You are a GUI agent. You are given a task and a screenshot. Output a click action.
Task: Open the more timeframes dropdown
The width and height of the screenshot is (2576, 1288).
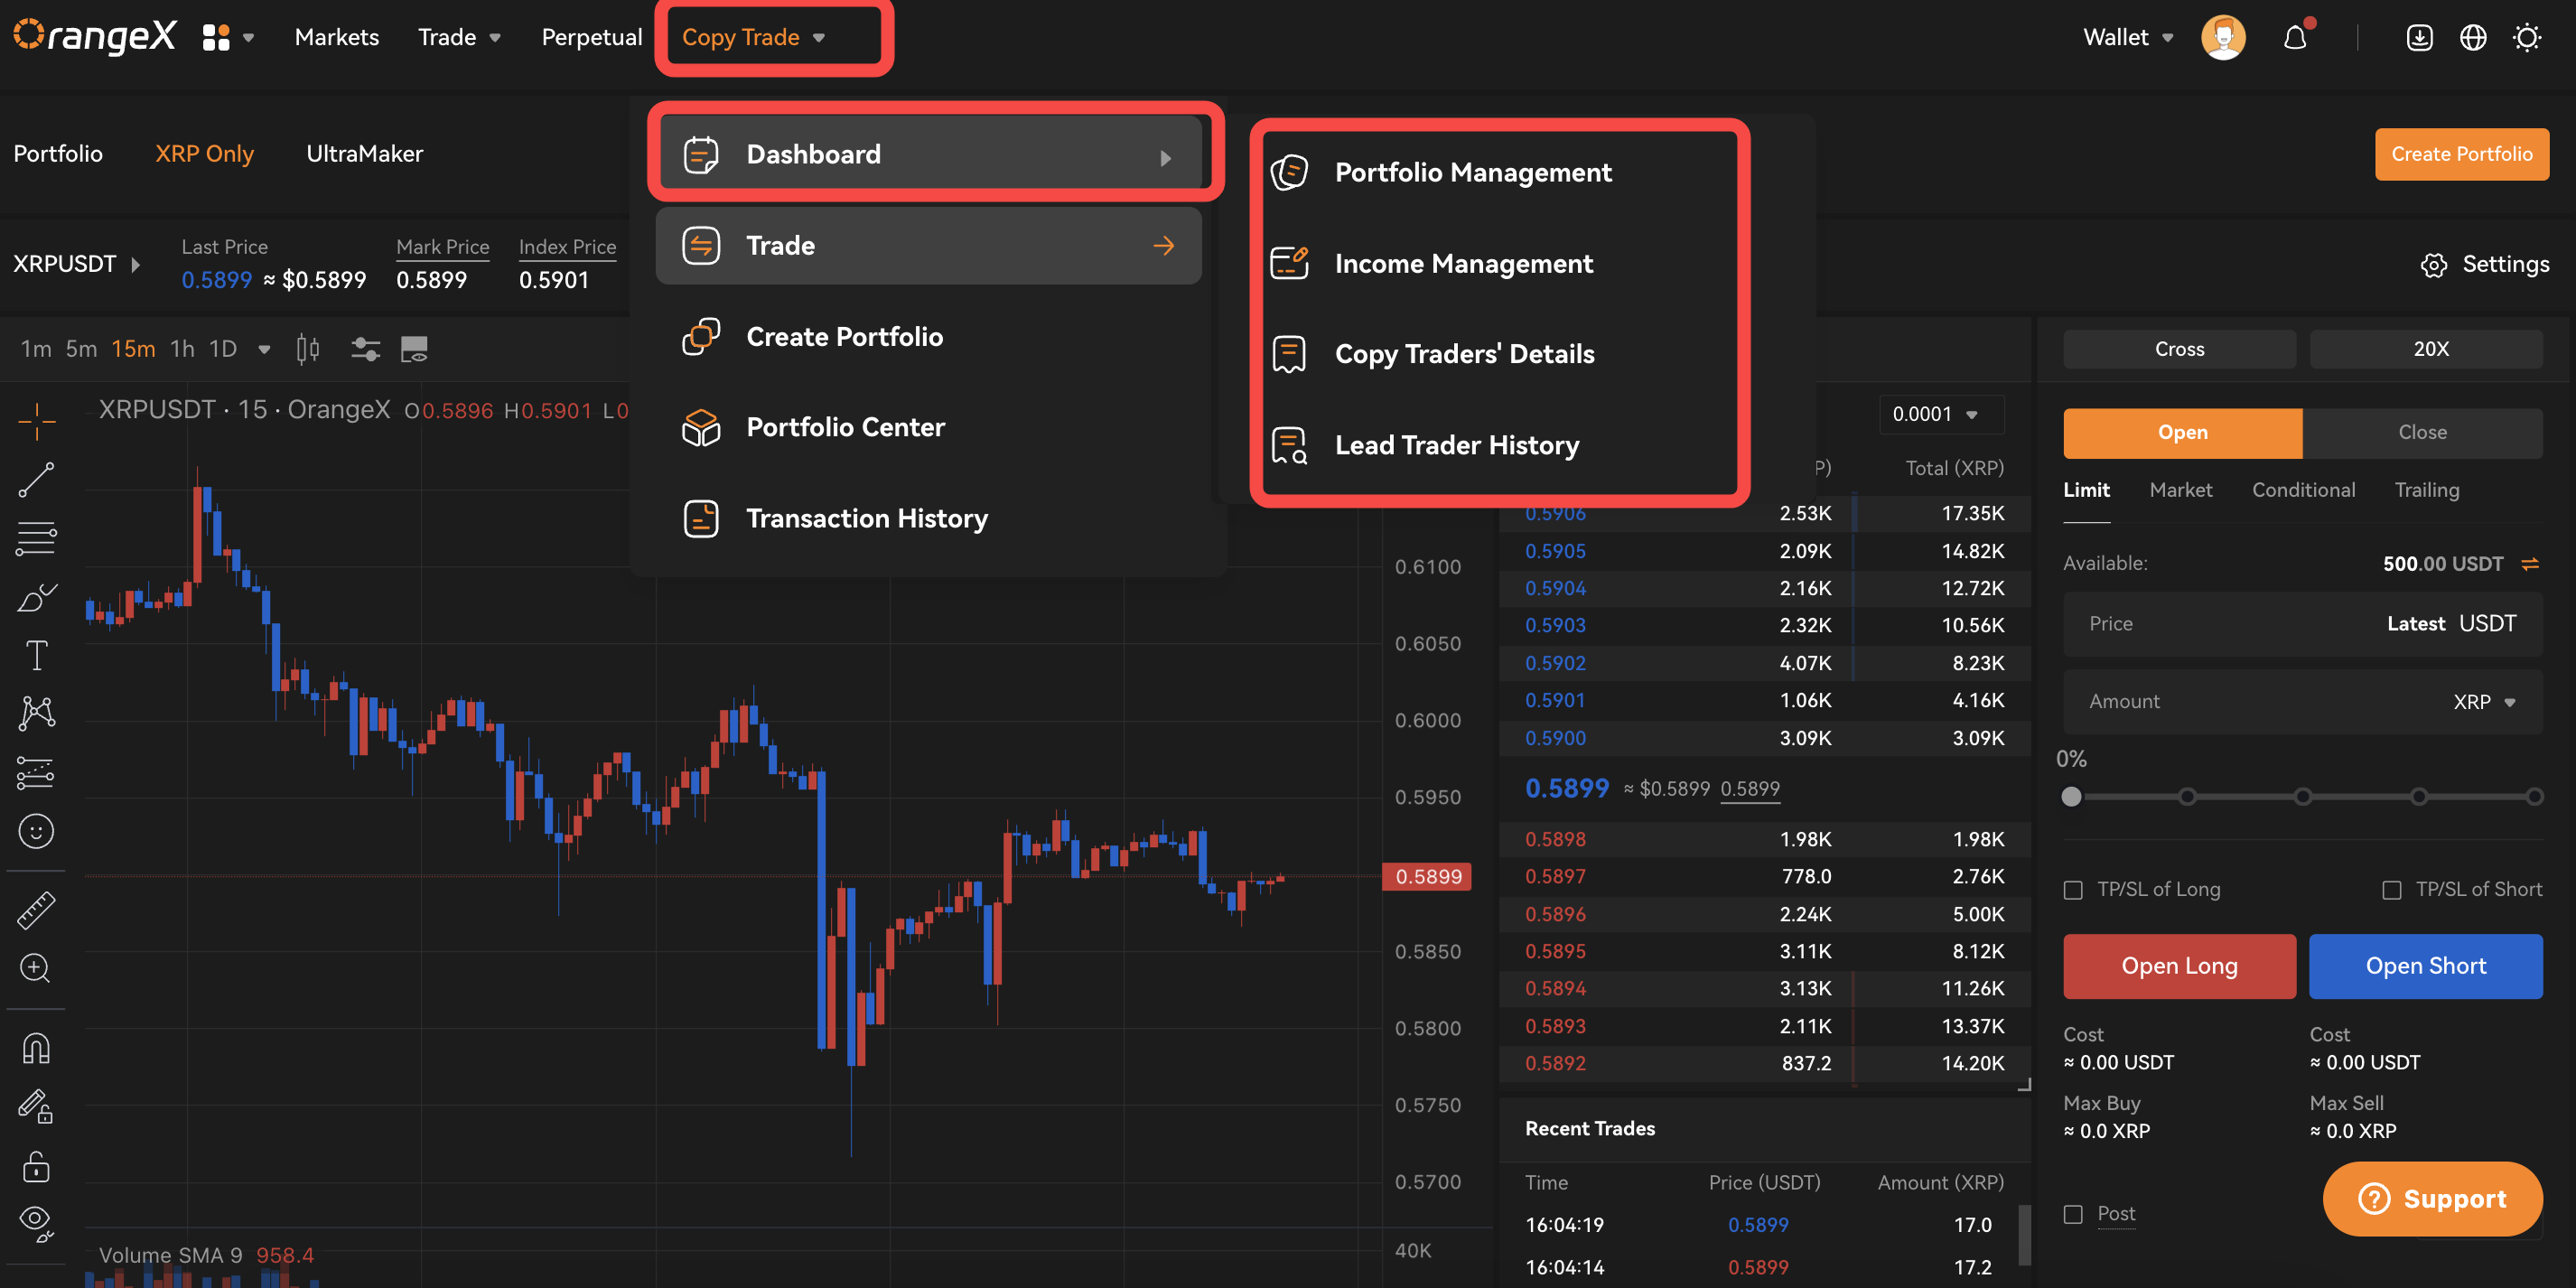(x=264, y=349)
